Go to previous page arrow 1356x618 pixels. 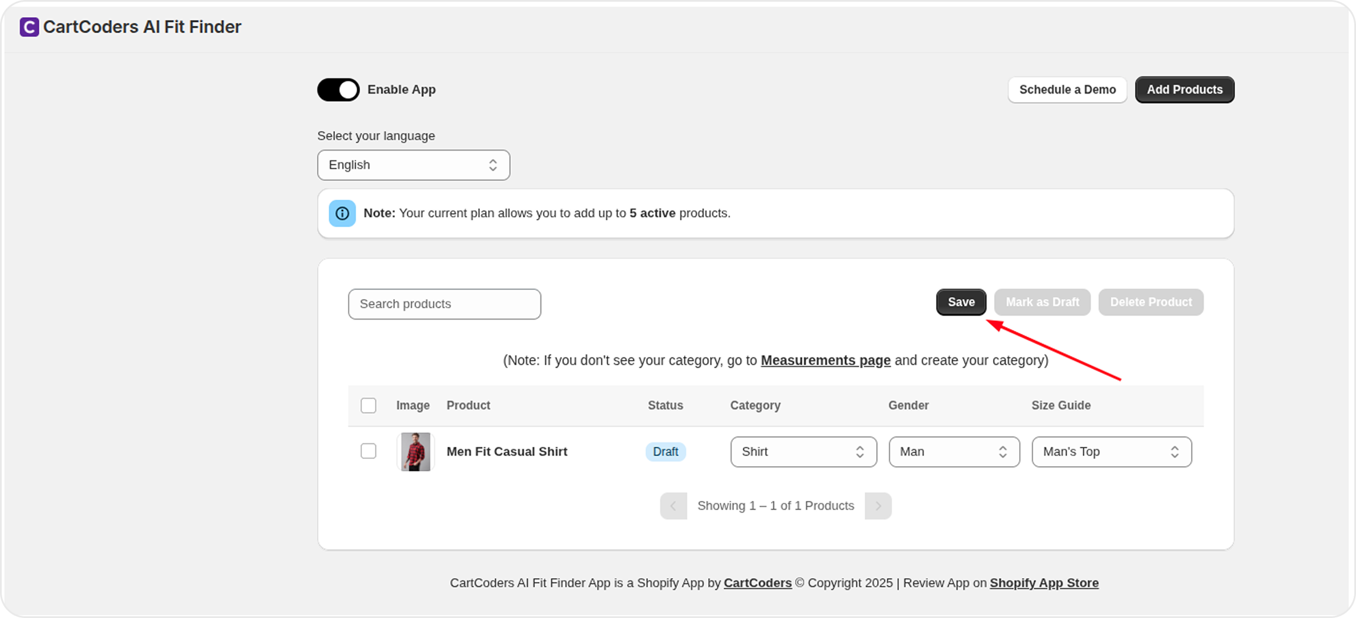673,506
